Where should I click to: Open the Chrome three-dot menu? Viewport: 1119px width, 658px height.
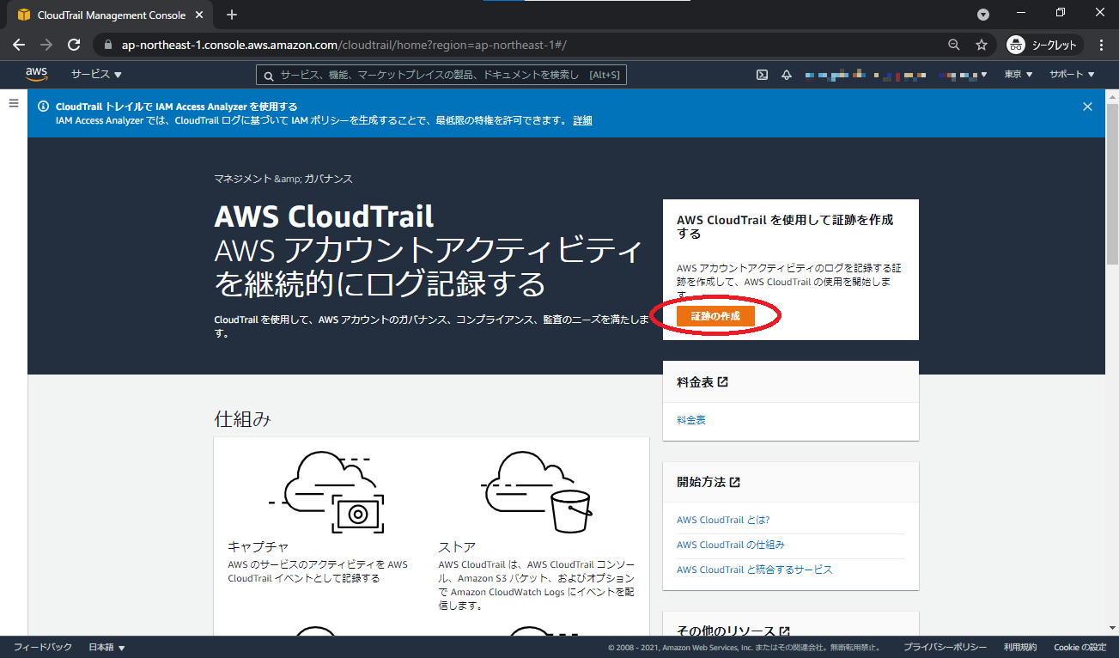pyautogui.click(x=1102, y=45)
